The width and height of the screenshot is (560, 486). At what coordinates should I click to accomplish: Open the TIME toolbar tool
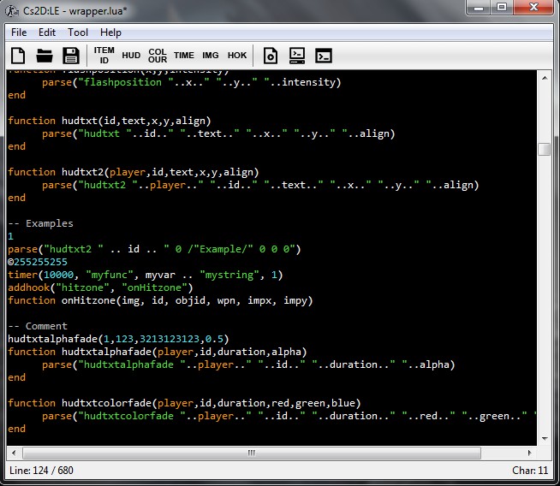184,56
